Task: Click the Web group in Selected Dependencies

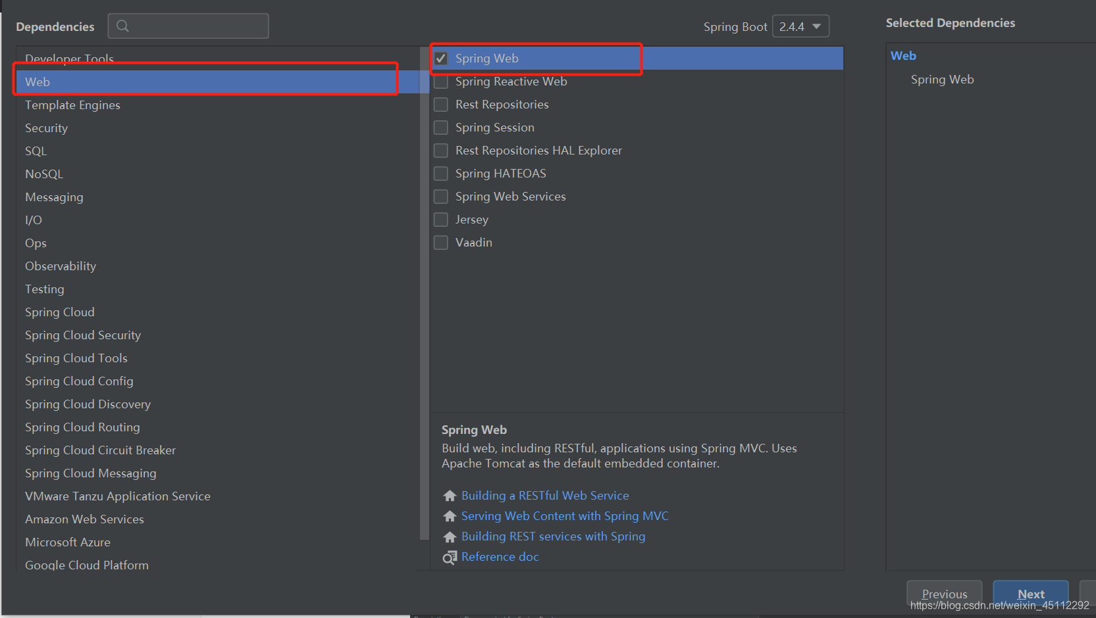Action: [903, 56]
